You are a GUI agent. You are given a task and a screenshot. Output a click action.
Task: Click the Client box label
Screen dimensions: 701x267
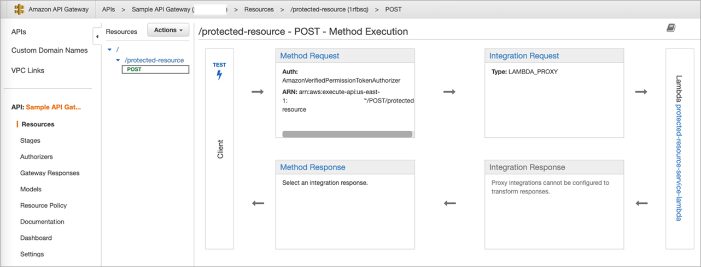tap(220, 149)
